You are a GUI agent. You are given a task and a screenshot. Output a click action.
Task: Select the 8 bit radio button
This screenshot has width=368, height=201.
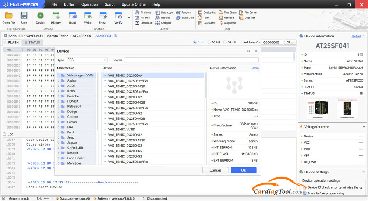point(195,42)
